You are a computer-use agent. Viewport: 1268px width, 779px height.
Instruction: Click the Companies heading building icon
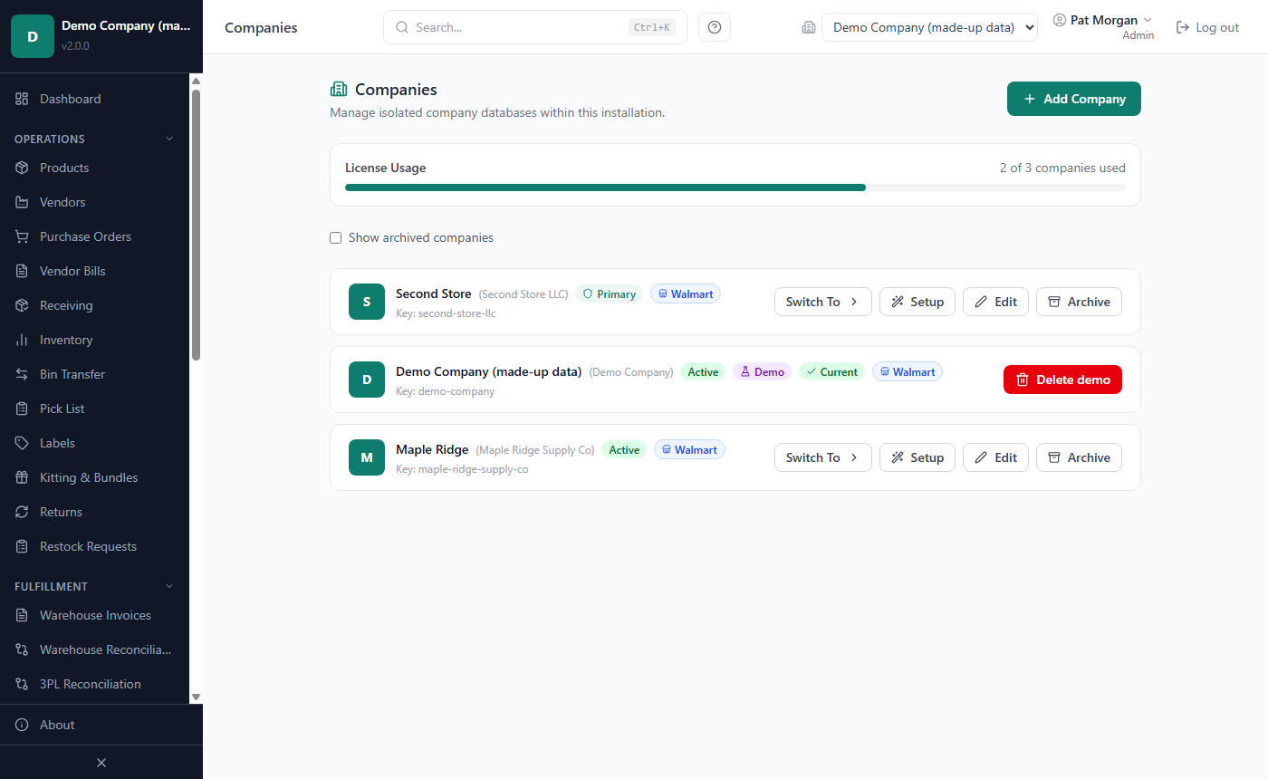coord(339,89)
